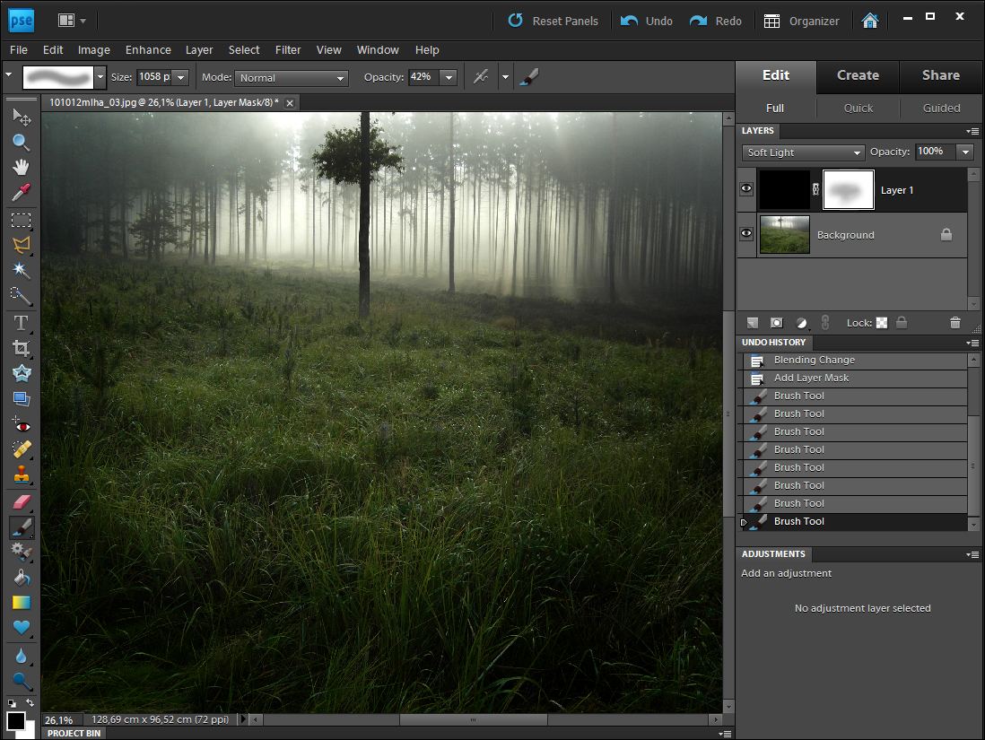Select the Horizontal Type tool
Image resolution: width=985 pixels, height=740 pixels.
[x=21, y=322]
